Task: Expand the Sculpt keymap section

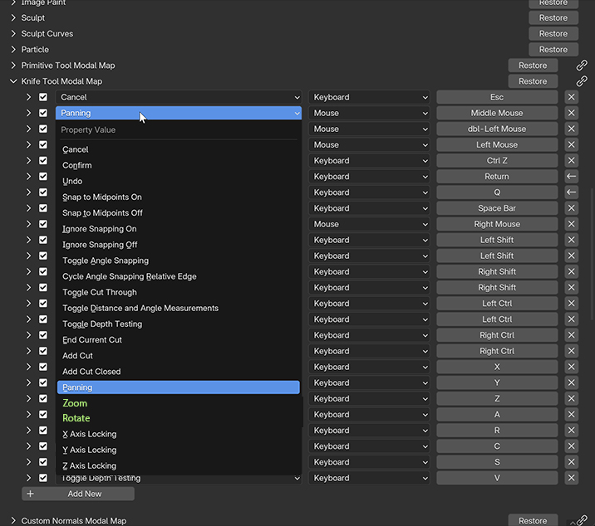Action: (13, 17)
